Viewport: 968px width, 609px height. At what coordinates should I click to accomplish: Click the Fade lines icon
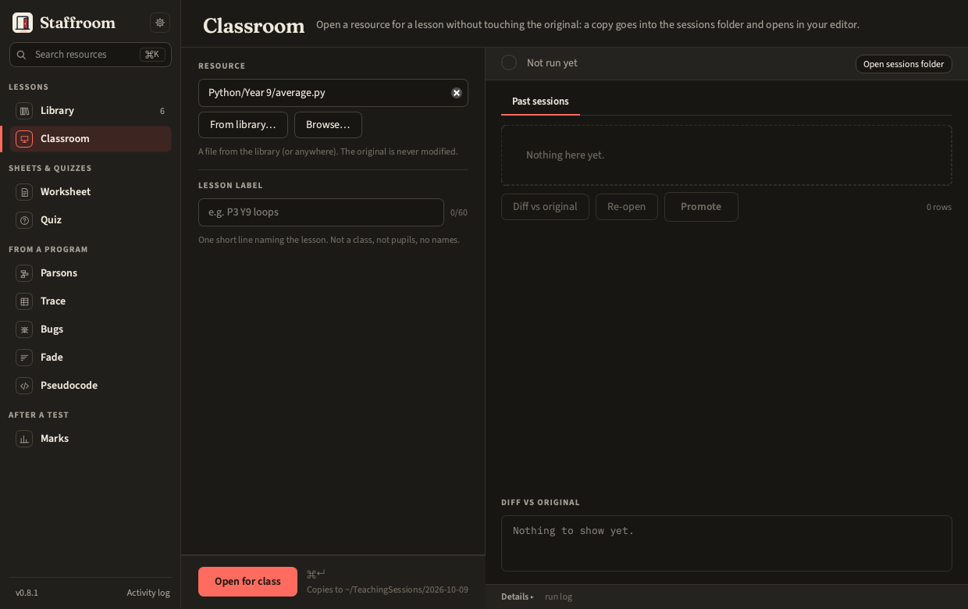tap(24, 358)
